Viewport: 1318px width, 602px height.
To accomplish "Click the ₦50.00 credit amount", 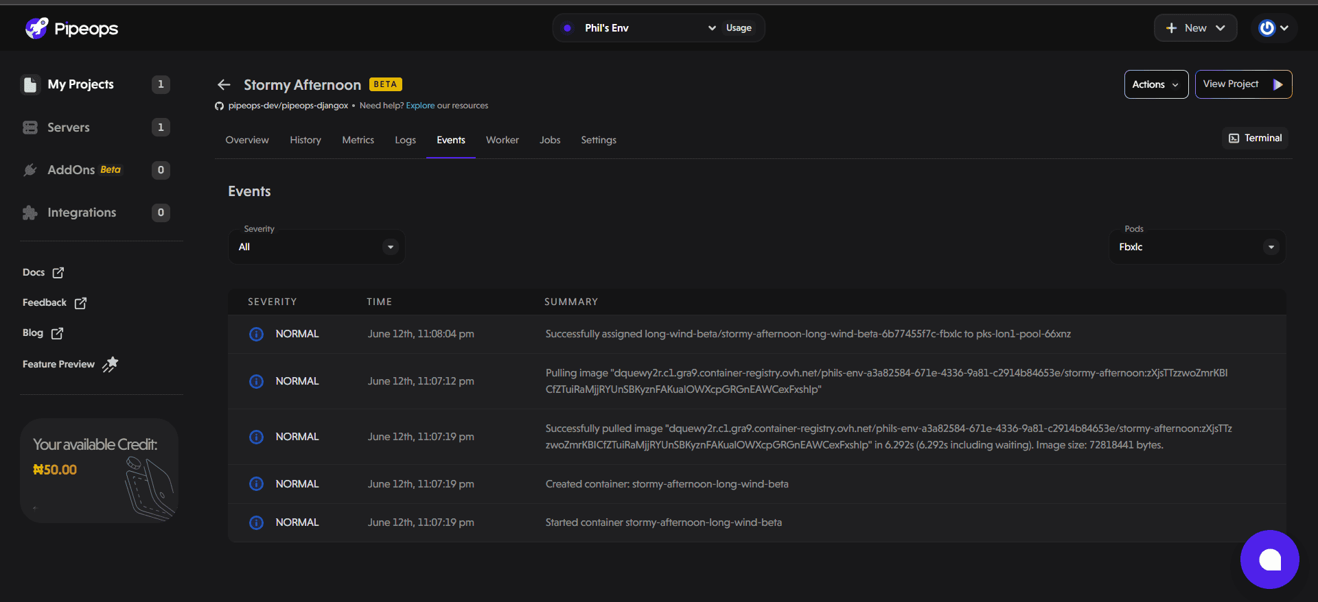I will point(55,470).
